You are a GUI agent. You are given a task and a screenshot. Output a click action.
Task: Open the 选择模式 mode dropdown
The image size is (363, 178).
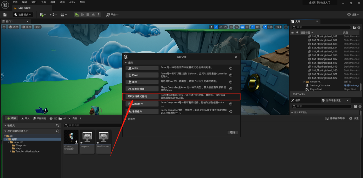23,15
